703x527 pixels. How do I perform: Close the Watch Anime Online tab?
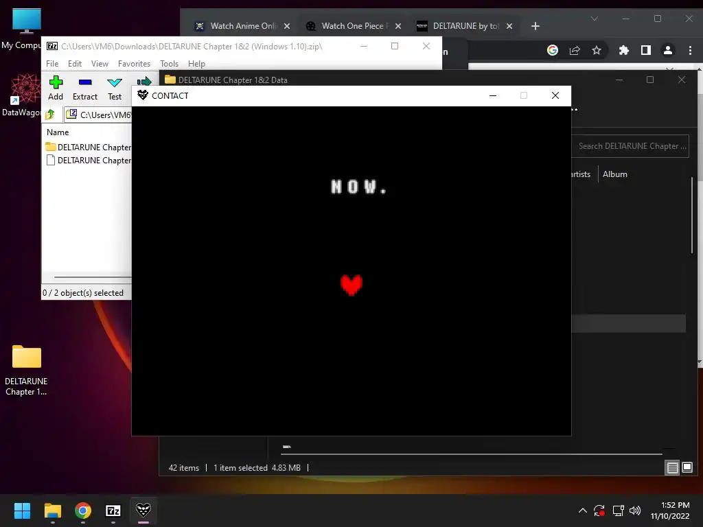coord(287,26)
